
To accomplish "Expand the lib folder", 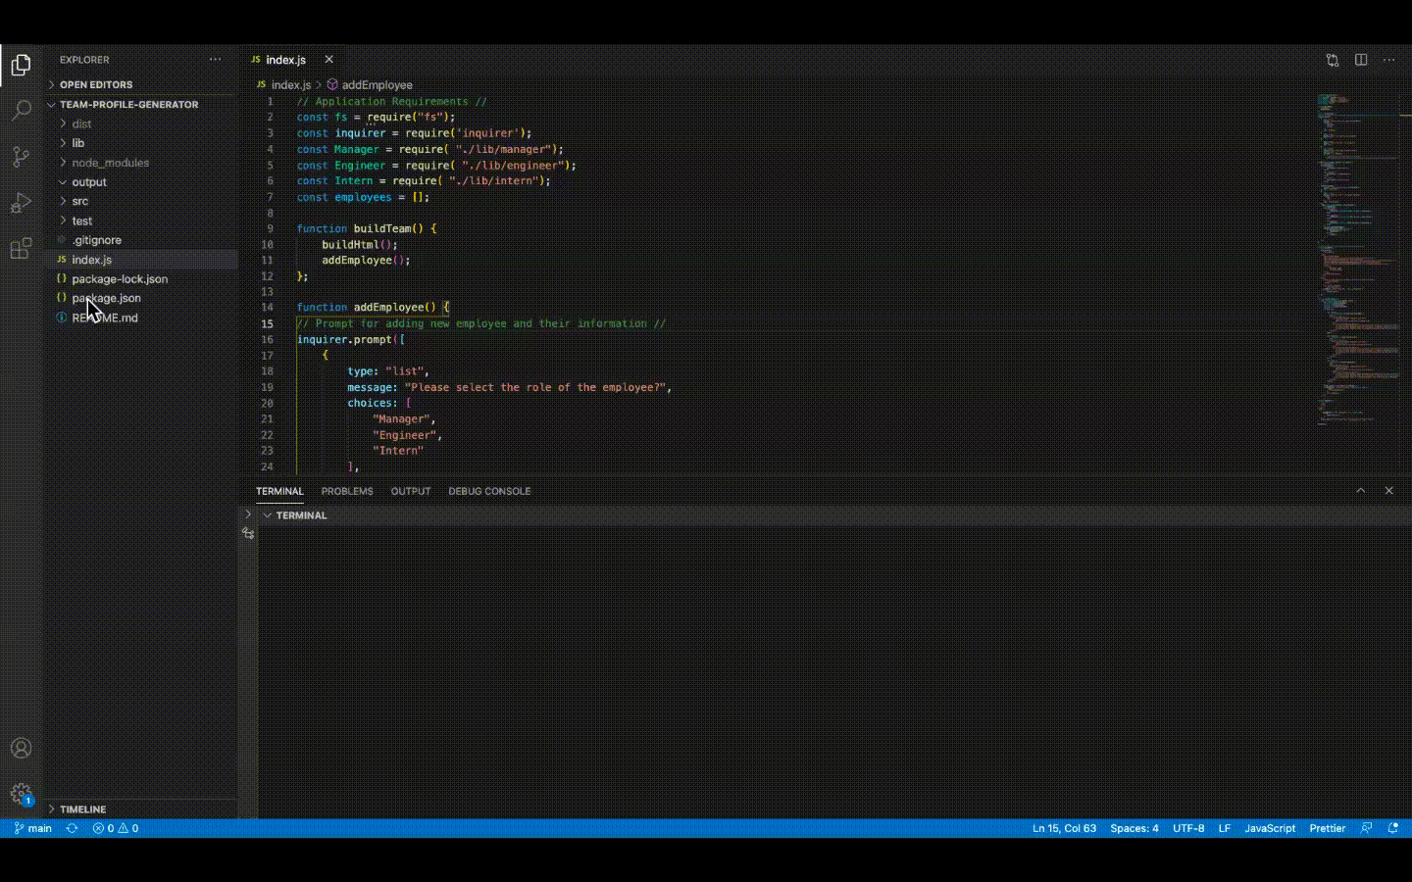I will click(x=78, y=143).
